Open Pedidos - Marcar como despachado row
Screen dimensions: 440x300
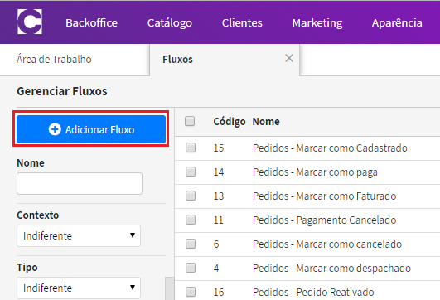coord(307,269)
